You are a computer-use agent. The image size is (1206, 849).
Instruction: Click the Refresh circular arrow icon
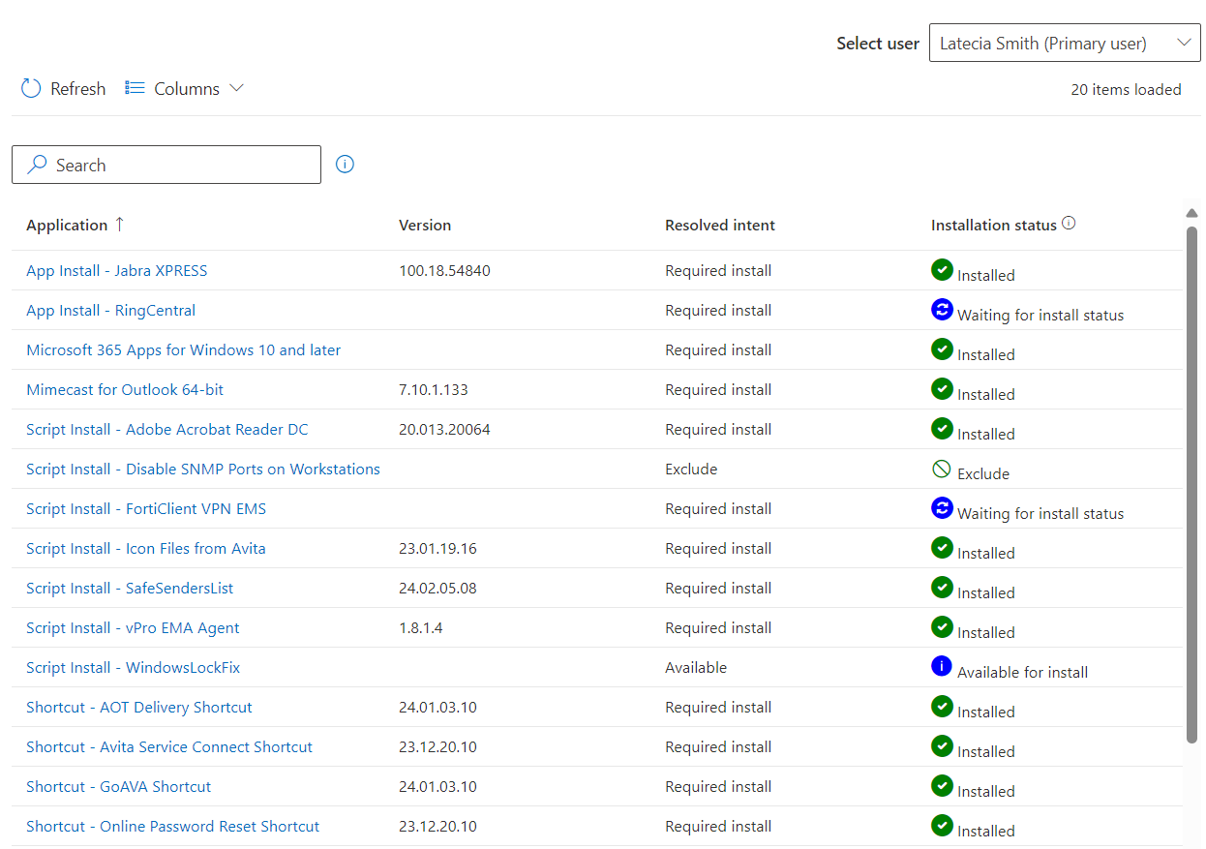(x=31, y=88)
